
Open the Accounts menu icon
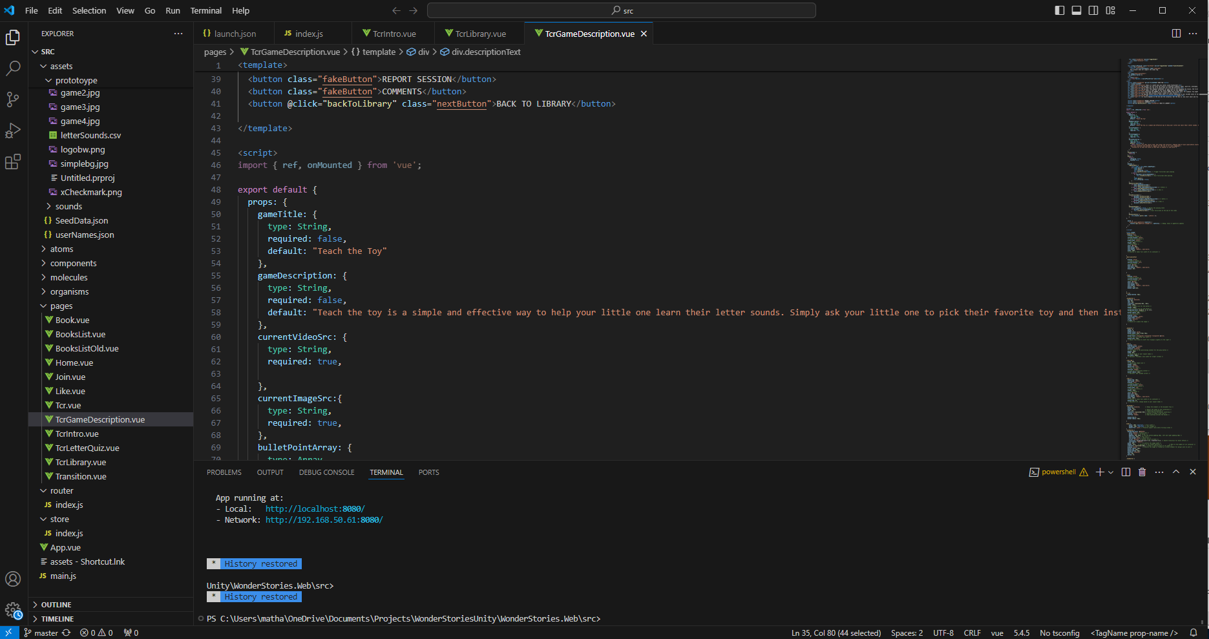[x=13, y=579]
